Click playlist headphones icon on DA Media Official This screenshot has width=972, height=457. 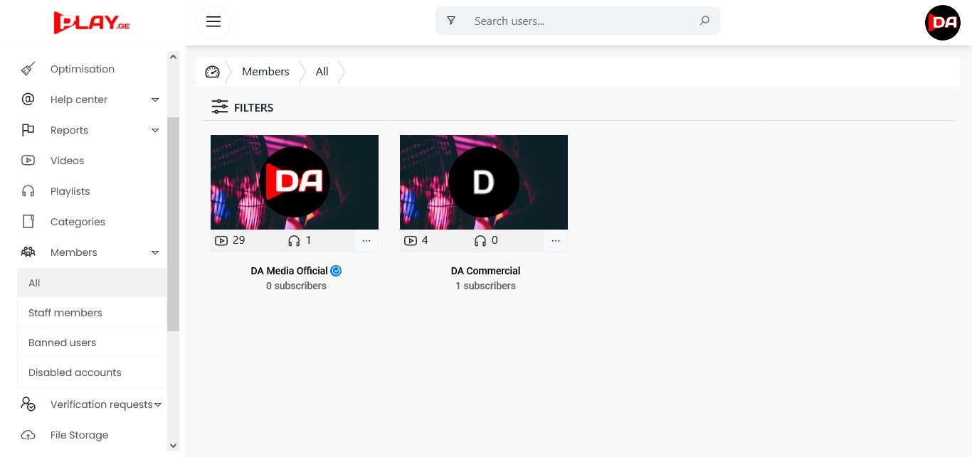pyautogui.click(x=294, y=241)
